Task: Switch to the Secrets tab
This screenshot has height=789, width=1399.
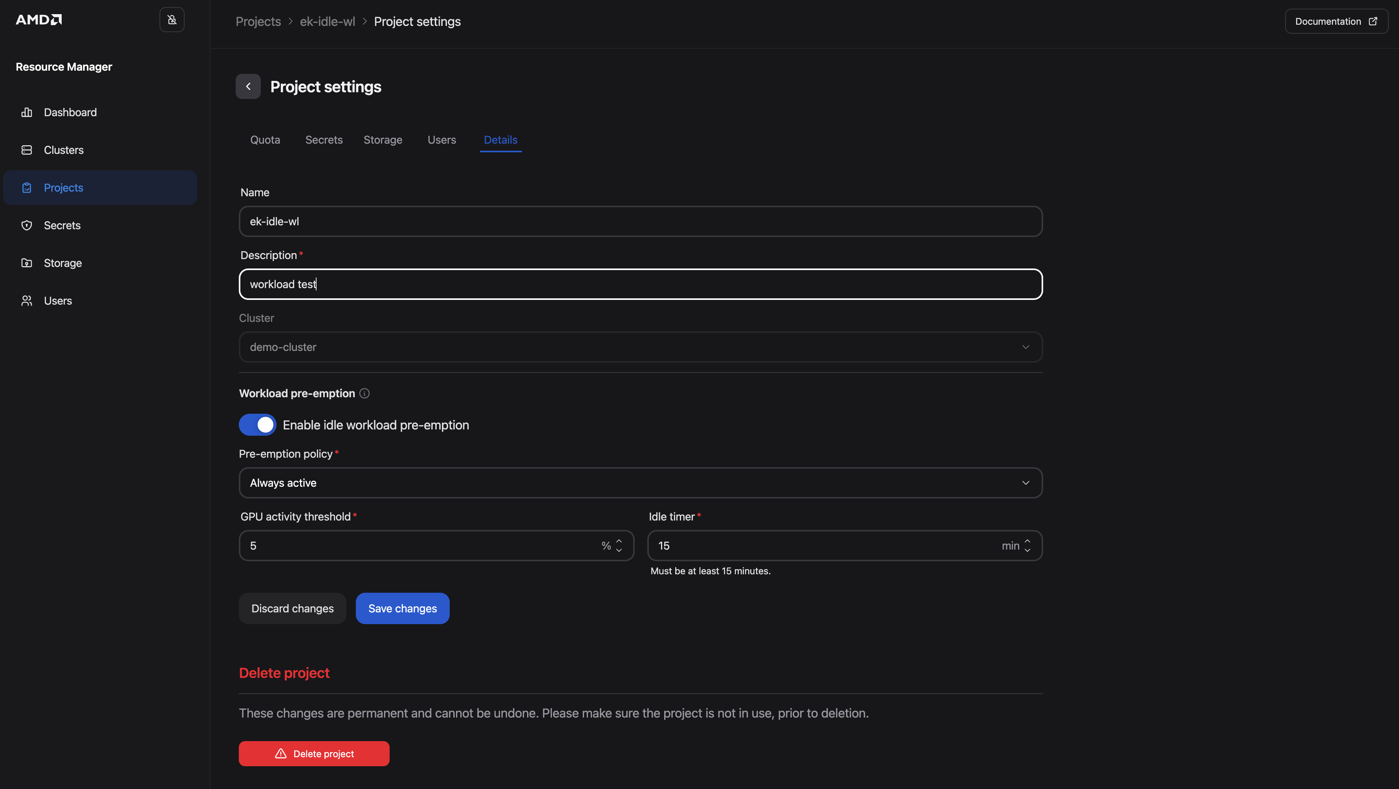Action: 324,140
